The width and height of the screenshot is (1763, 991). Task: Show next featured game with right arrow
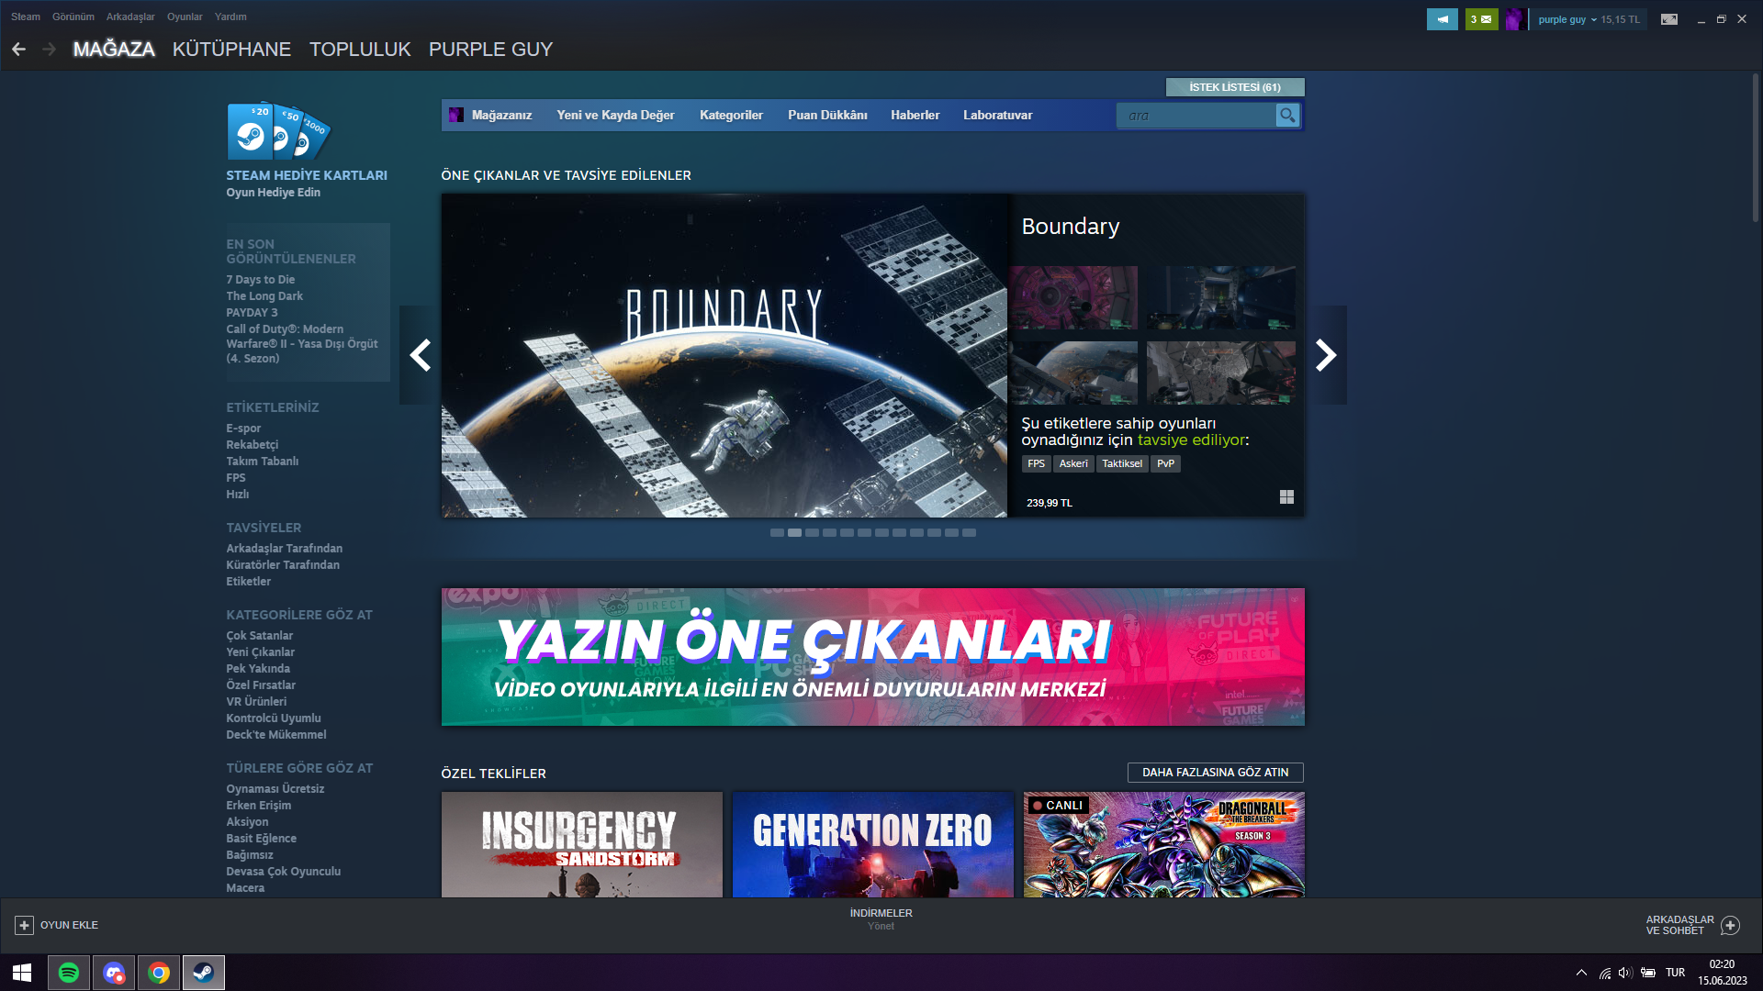[1325, 355]
